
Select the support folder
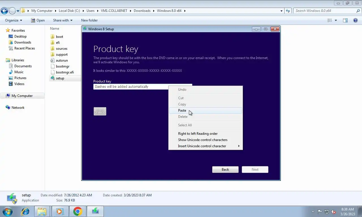pyautogui.click(x=62, y=55)
